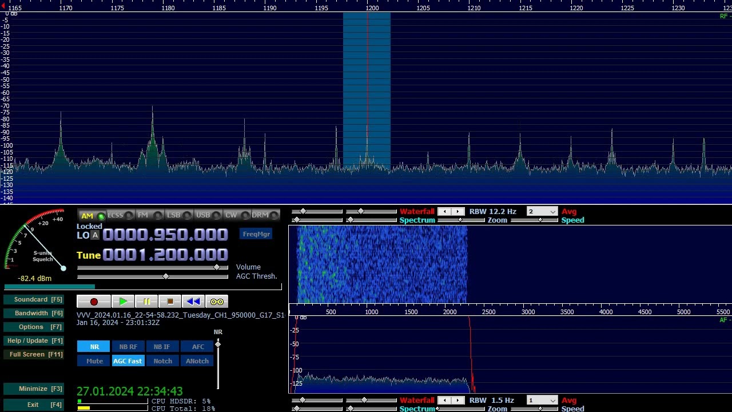The image size is (732, 412).
Task: Open the FreqMgr frequency manager
Action: (256, 234)
